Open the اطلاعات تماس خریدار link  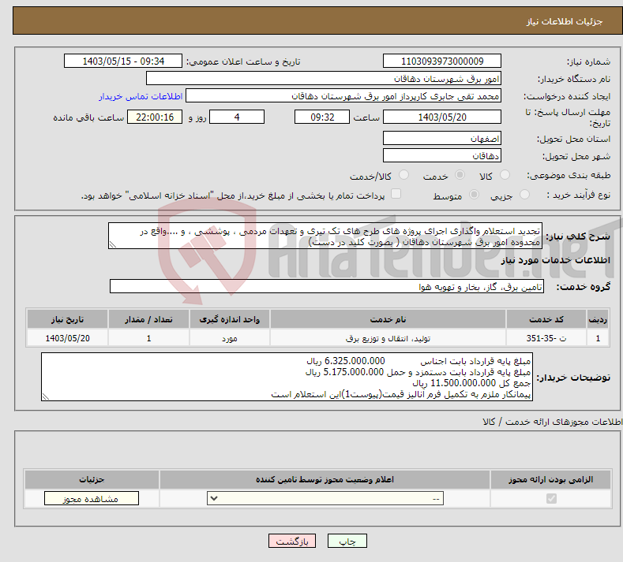click(141, 96)
